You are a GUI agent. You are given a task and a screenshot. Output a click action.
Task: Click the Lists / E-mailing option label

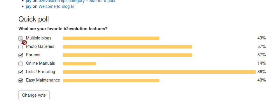click(x=41, y=72)
